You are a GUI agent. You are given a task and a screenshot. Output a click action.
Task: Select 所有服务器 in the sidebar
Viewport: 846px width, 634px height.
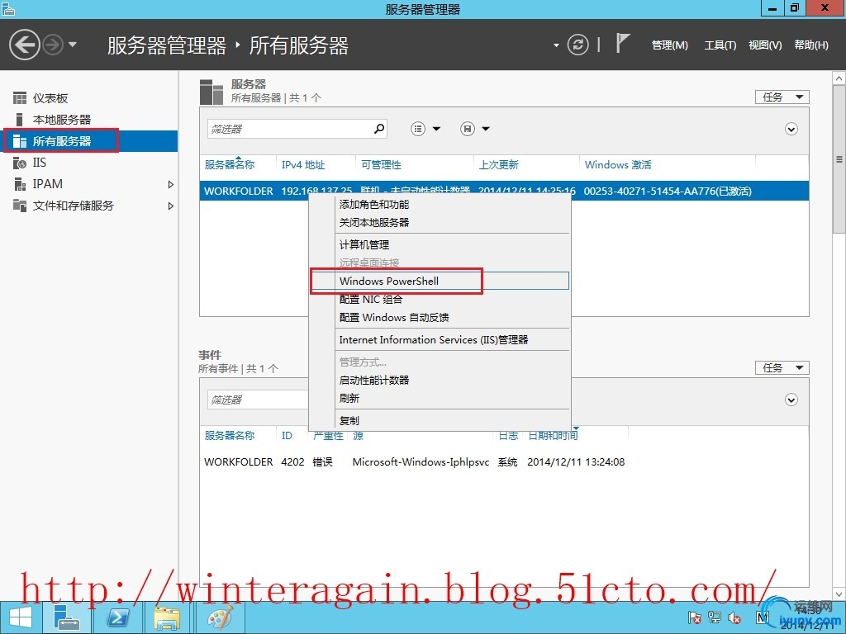tap(61, 141)
